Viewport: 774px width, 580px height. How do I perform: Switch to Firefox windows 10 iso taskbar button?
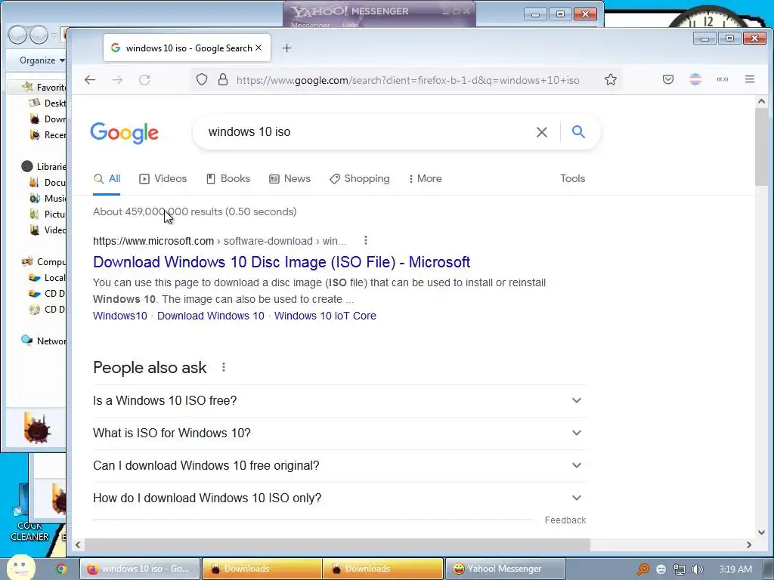tap(140, 569)
